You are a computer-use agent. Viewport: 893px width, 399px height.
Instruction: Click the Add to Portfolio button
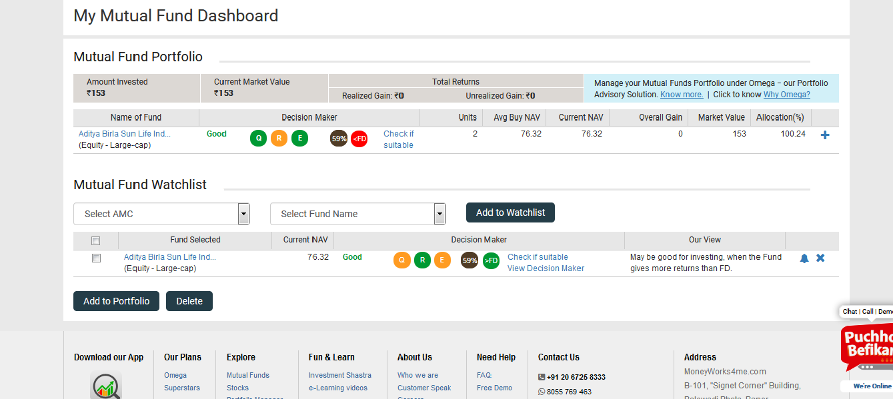116,301
